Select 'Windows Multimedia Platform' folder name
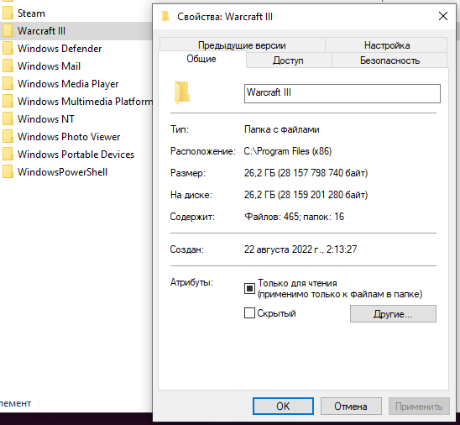460x425 pixels. (85, 102)
